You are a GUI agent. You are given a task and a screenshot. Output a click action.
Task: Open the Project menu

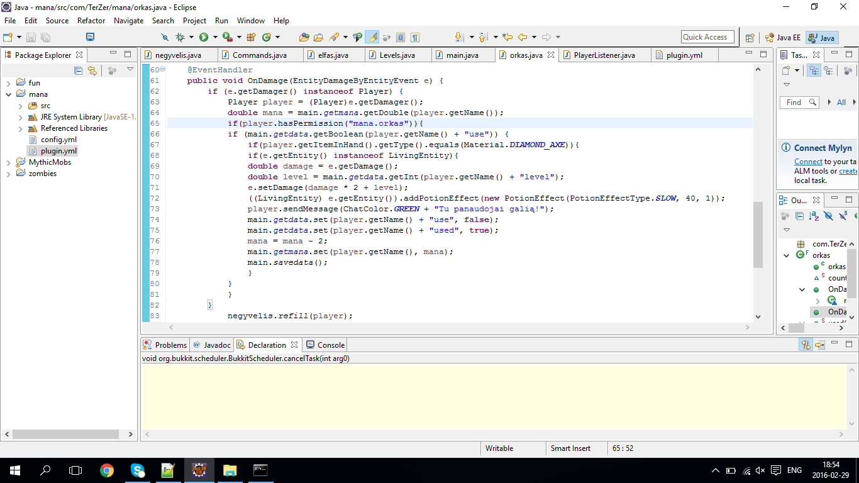click(x=195, y=21)
